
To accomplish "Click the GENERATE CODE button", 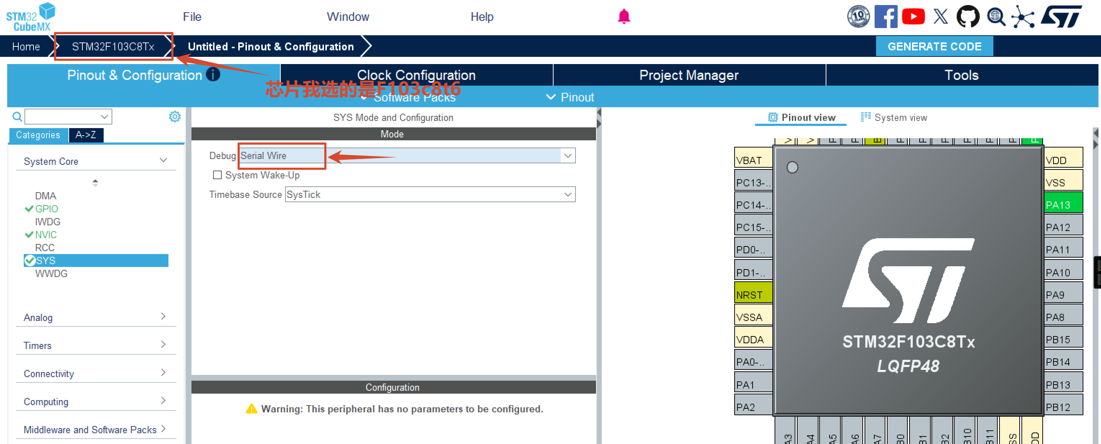I will [934, 46].
